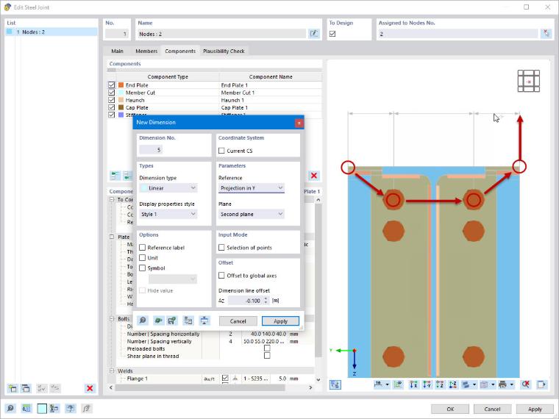Click the Dimension line offset value field
The height and width of the screenshot is (419, 559).
point(246,301)
